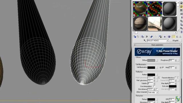Open Affect channels Color only dropdown
Image resolution: width=183 pixels, height=103 pixels.
pos(157,92)
